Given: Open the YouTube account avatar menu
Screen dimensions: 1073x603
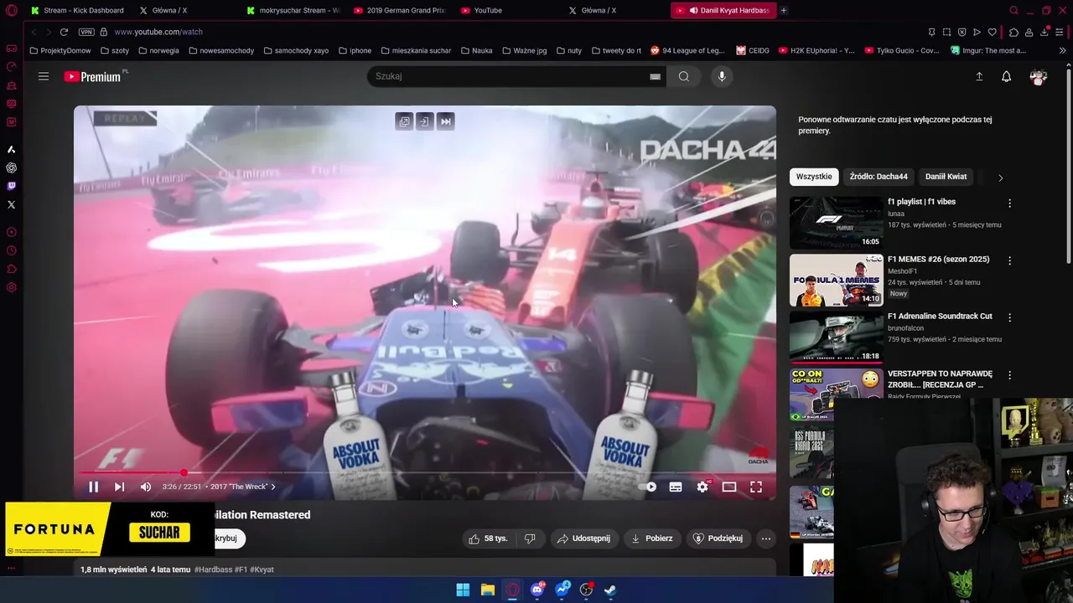Looking at the screenshot, I should [1039, 77].
